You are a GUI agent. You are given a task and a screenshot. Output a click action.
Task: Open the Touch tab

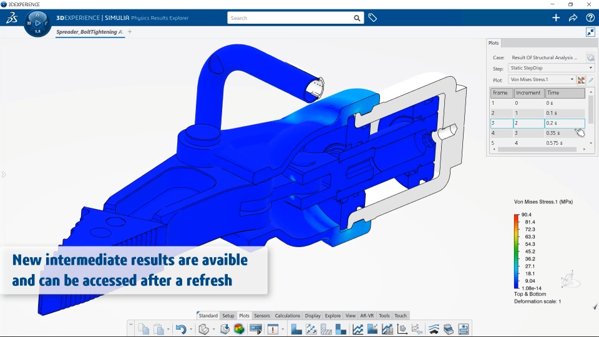pos(401,316)
